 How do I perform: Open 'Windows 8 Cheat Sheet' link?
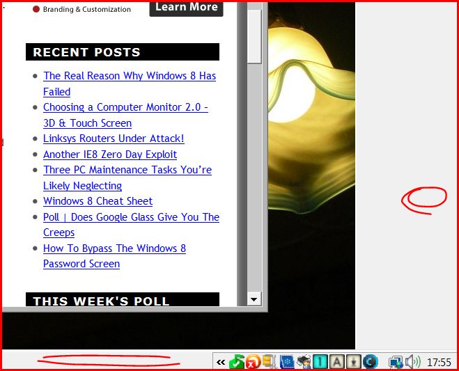[98, 201]
